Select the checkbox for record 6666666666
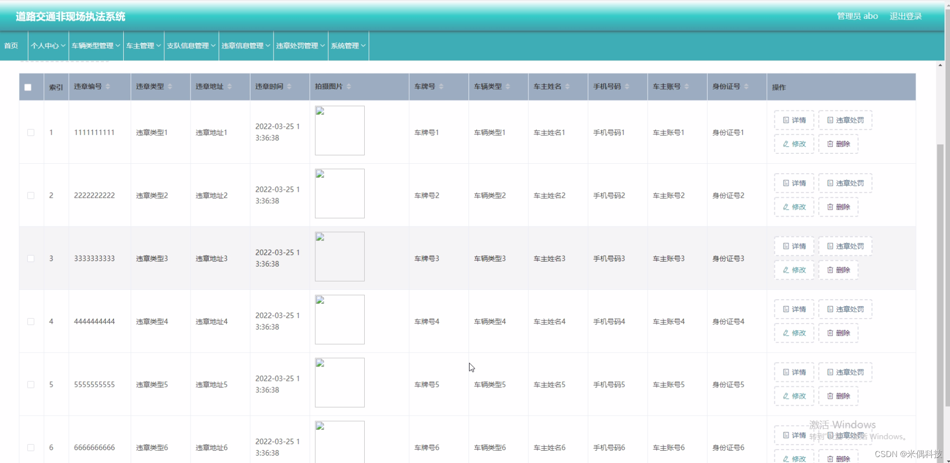Screen dimensions: 950x463 coord(31,448)
